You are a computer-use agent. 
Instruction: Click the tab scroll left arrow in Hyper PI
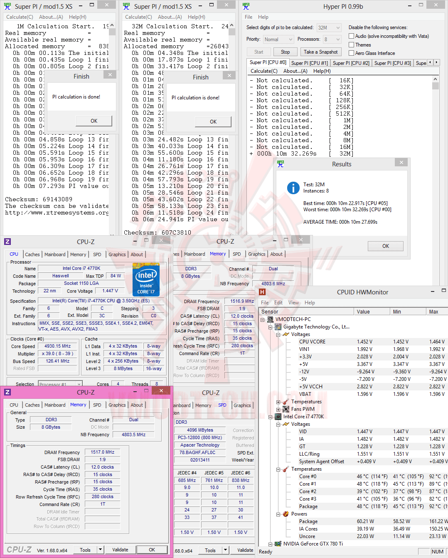[x=430, y=62]
